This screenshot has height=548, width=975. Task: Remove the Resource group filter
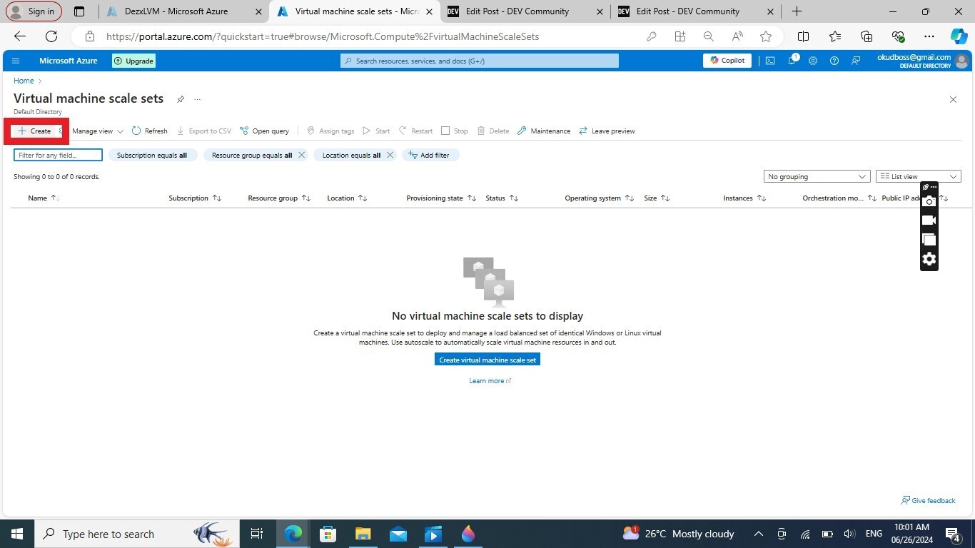click(x=301, y=155)
